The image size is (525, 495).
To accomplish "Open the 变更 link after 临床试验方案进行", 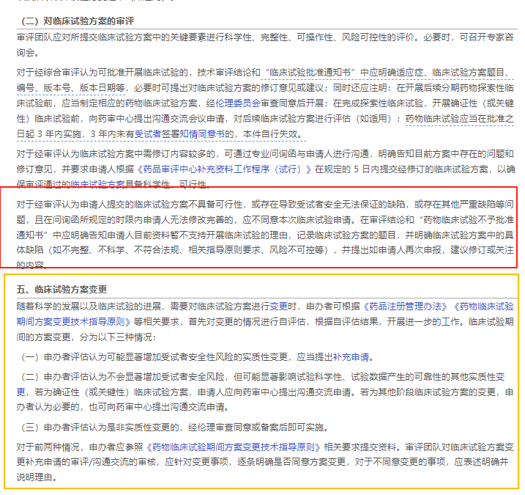I will 278,307.
